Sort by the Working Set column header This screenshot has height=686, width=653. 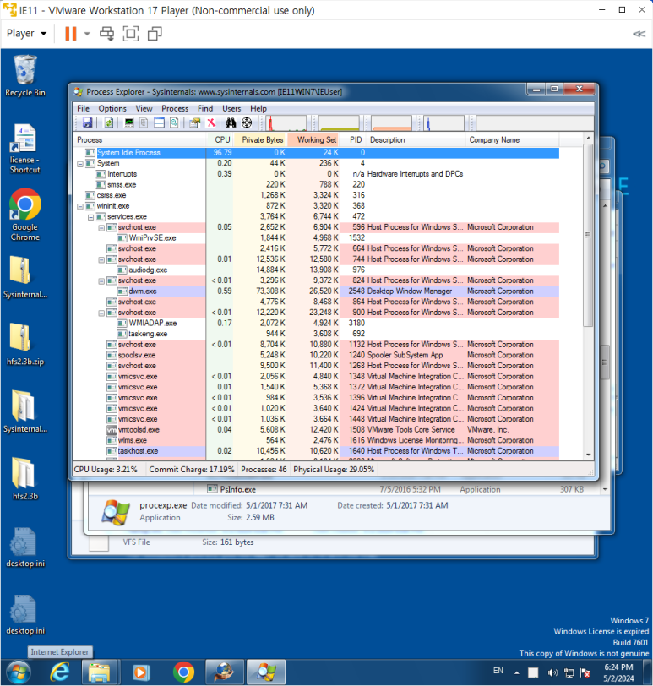click(313, 140)
